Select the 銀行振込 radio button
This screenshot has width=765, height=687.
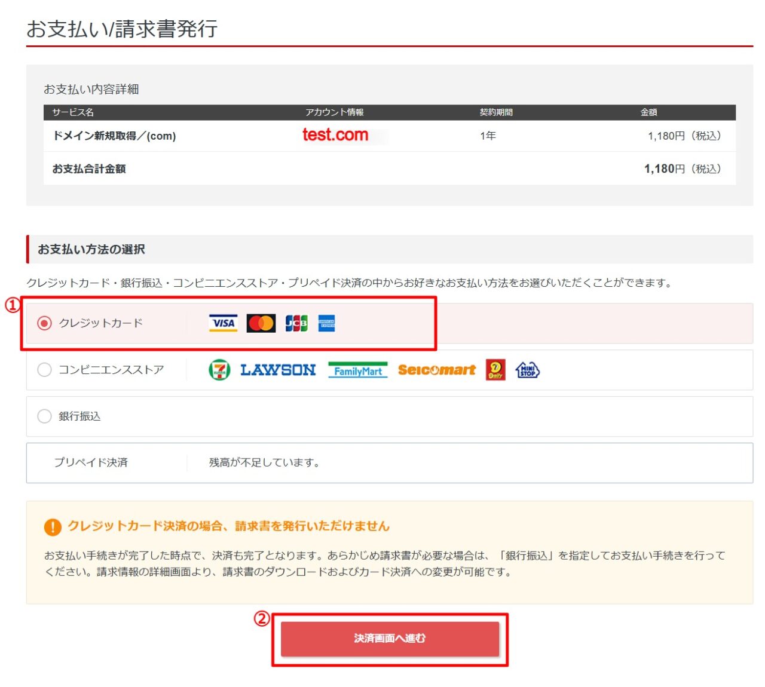click(44, 416)
